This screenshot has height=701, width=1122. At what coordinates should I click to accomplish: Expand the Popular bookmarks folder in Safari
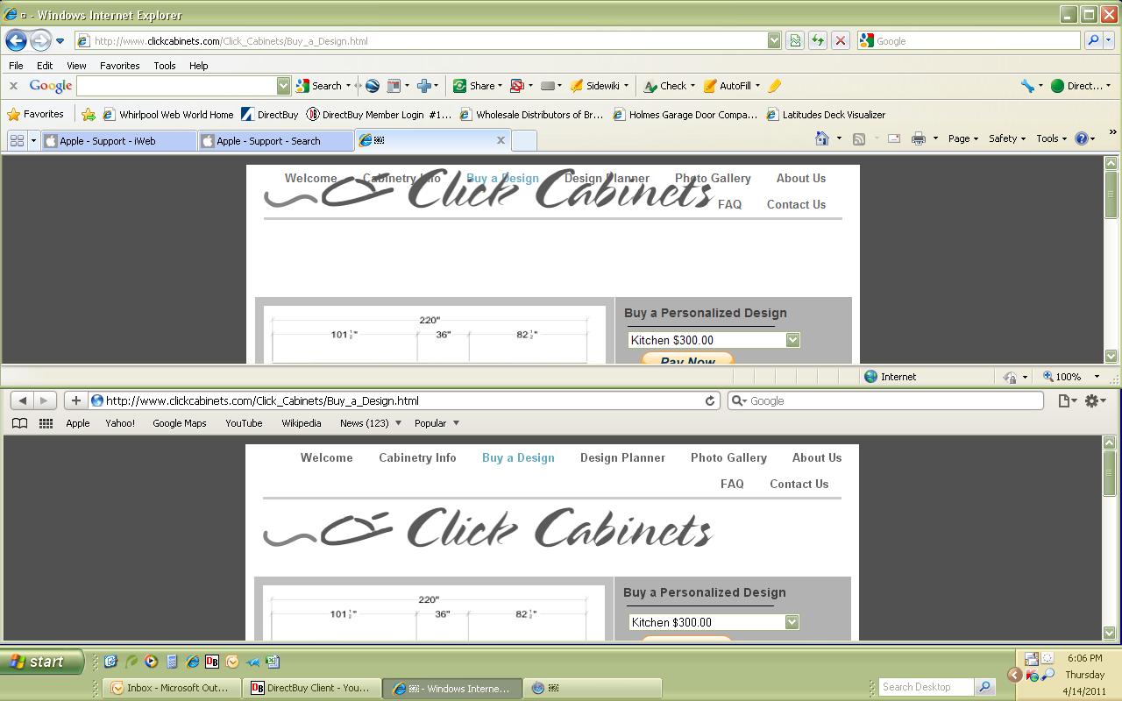[x=456, y=423]
